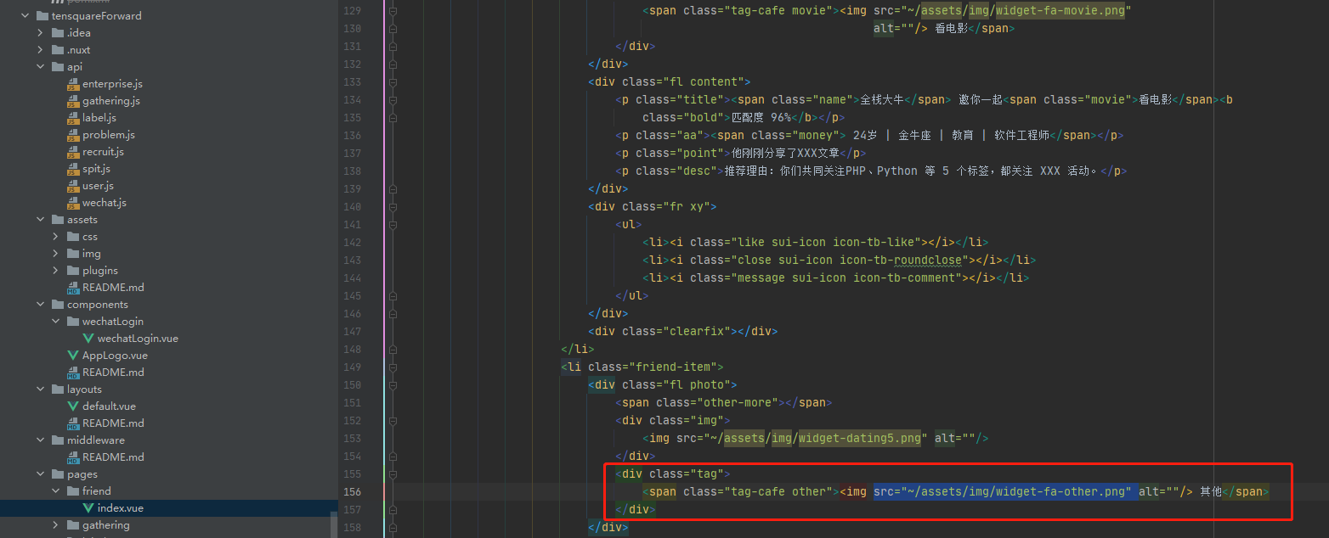Click the text 他刚刚分享了XXX文章
The width and height of the screenshot is (1329, 538).
[x=785, y=154]
